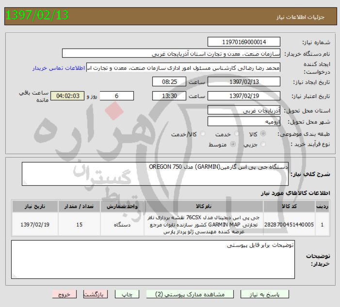Click the واحد شمارش column header
The width and height of the screenshot is (340, 307).
(x=122, y=206)
